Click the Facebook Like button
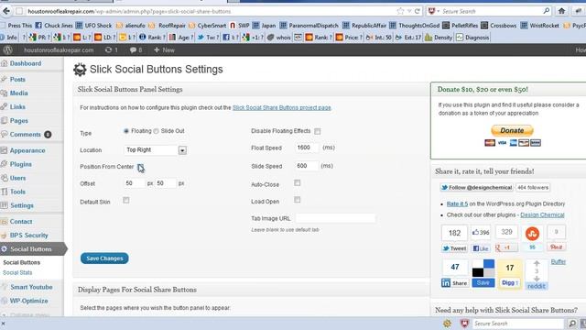586x330 pixels. click(x=480, y=248)
